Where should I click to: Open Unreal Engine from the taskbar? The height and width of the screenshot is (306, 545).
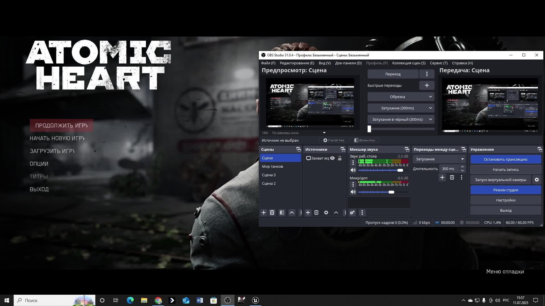pyautogui.click(x=255, y=300)
